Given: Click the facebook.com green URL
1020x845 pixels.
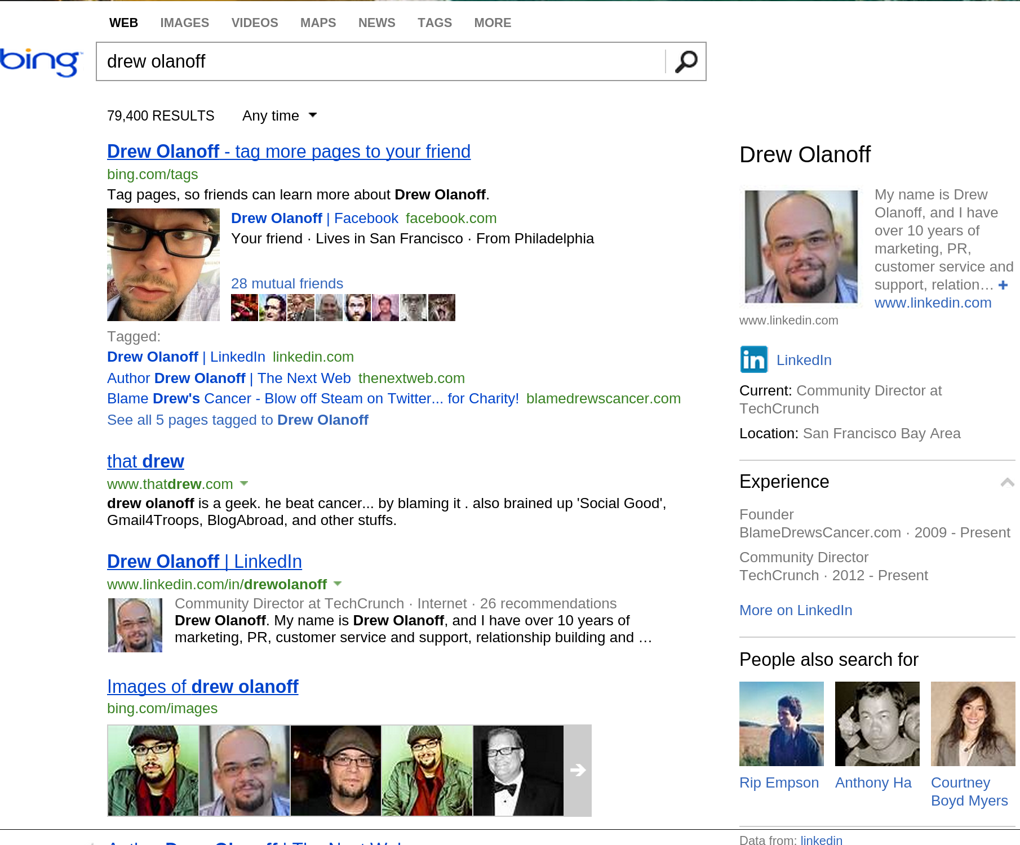Looking at the screenshot, I should [x=451, y=218].
